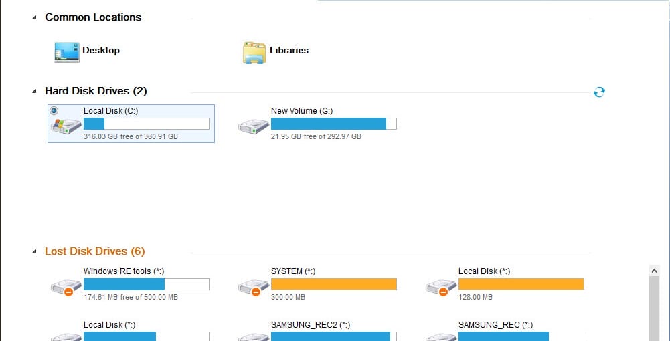Click the Lost Disk Drives (6) heading
670x341 pixels.
pos(94,251)
